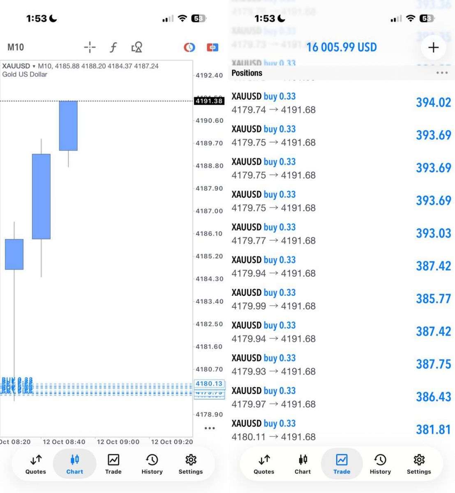Select the highlighted Chart tab on chart screen
This screenshot has height=493, width=455.
75,464
